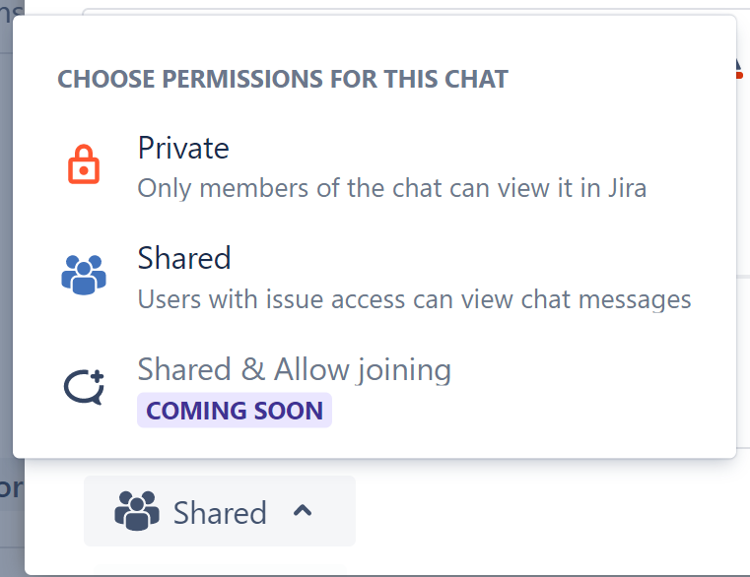Click the 'Choose permissions for this chat' heading
This screenshot has width=750, height=577.
[283, 80]
